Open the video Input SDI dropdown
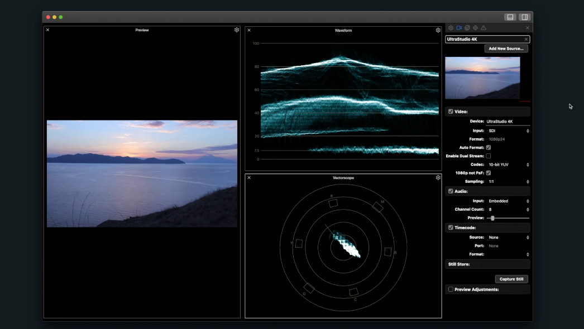 [x=507, y=131]
